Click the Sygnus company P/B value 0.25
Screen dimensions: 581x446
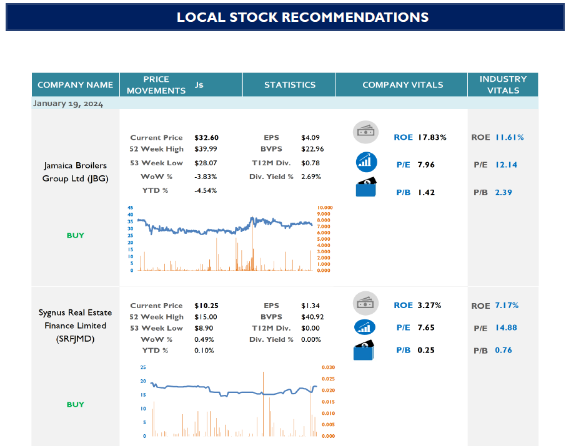click(426, 350)
